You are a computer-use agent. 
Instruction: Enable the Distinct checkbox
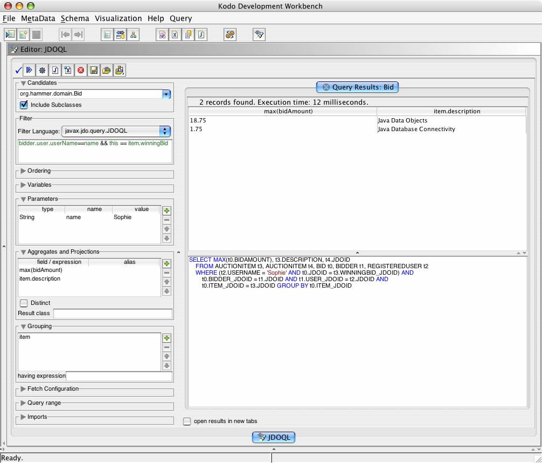pos(24,303)
